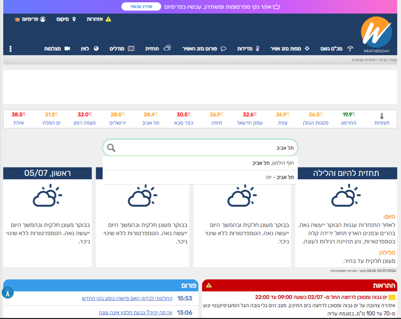The width and height of the screenshot is (401, 319).
Task: Select the החרמון 19.9° observation
Action: (348, 119)
